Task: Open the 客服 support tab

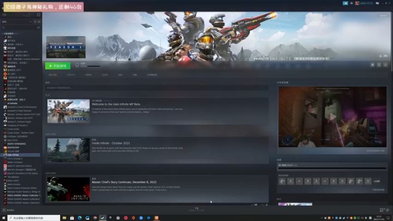Action: pyautogui.click(x=135, y=75)
